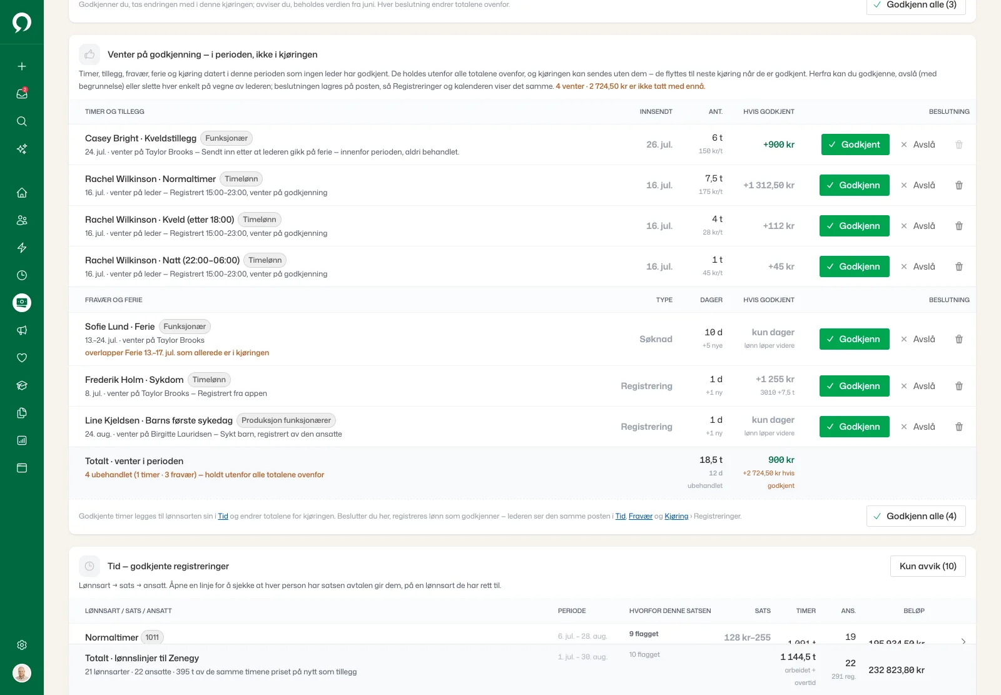Click the 1011 badge next to Normaltimer

coord(152,637)
